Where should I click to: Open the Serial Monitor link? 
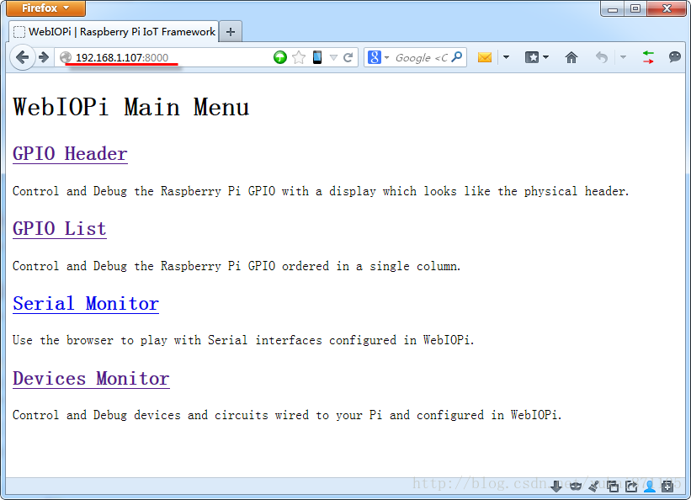(x=86, y=304)
